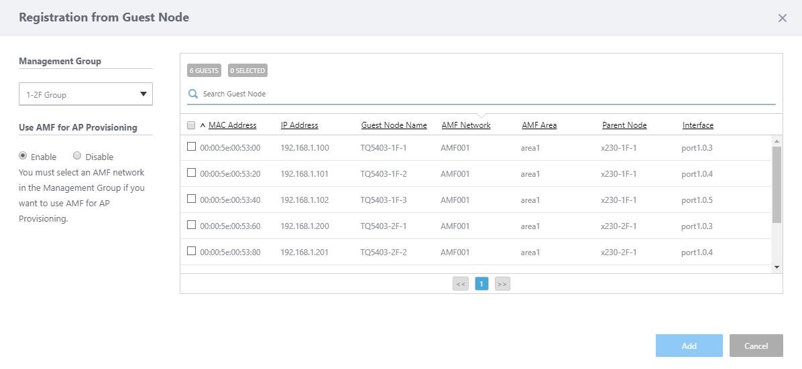Viewport: 802px width, 369px height.
Task: Sort by Guest Node Name column
Action: click(x=394, y=125)
